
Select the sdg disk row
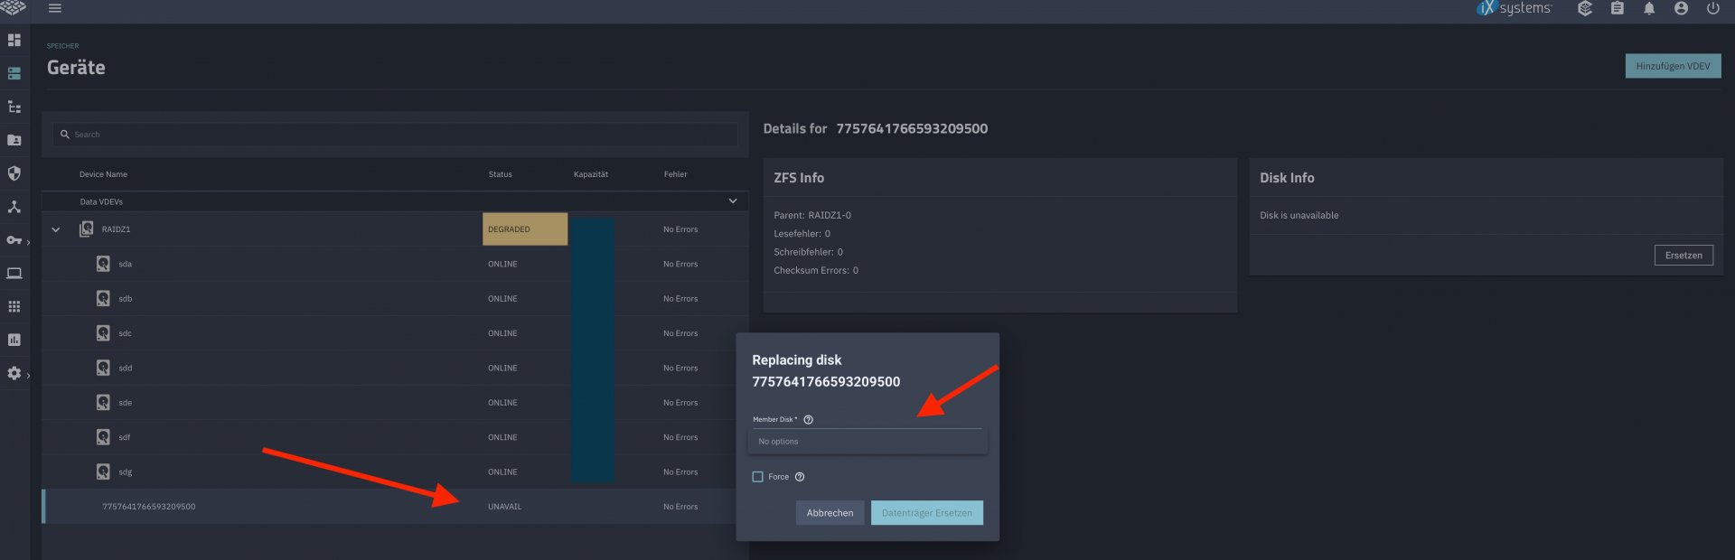coord(395,471)
